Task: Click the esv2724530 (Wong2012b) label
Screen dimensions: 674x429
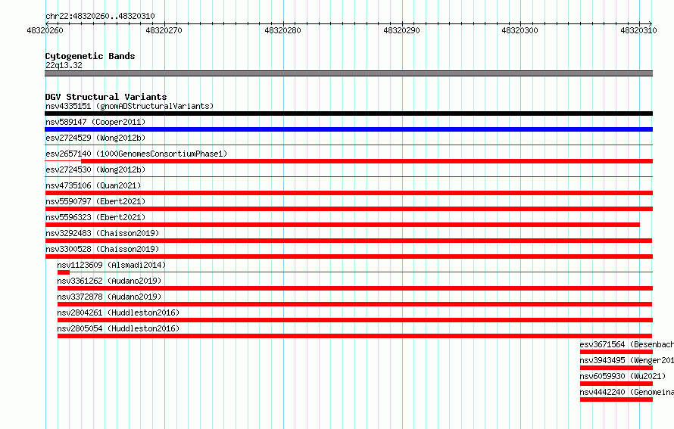Action: pyautogui.click(x=95, y=169)
